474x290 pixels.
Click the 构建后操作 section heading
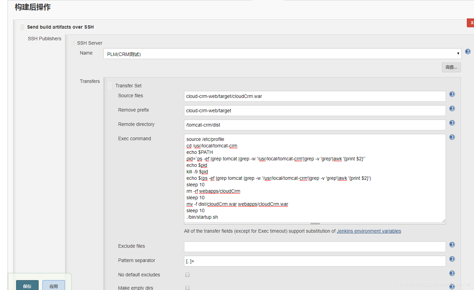coord(33,7)
